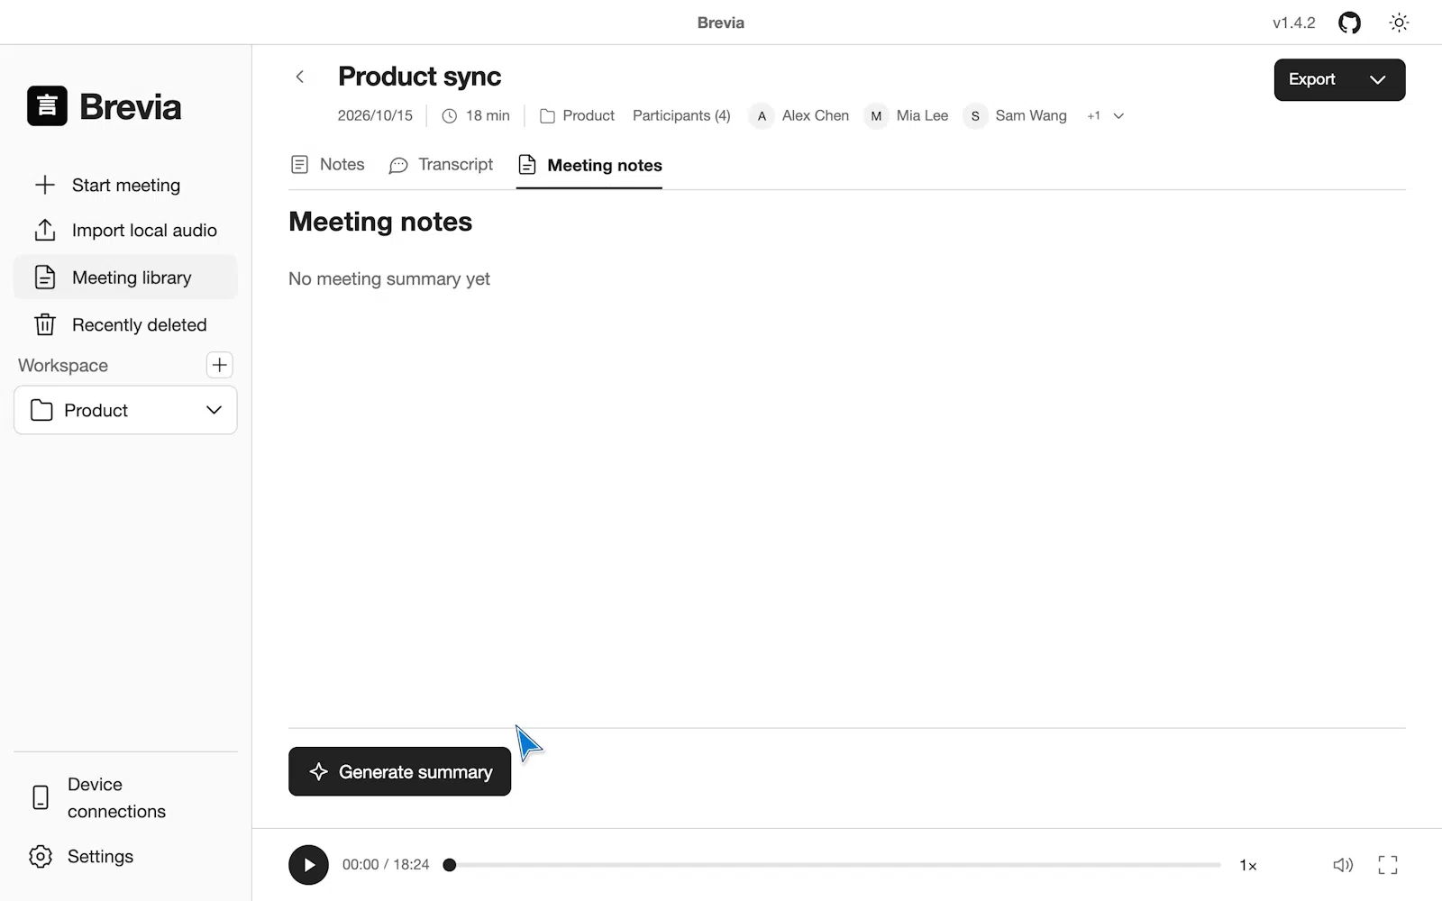The height and width of the screenshot is (901, 1442).
Task: Click Sam Wang's avatar
Action: tap(975, 115)
